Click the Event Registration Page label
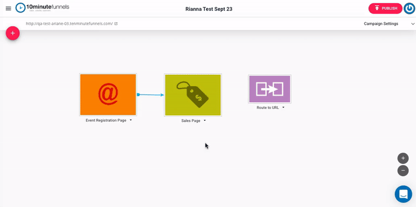Image resolution: width=416 pixels, height=207 pixels. pos(106,120)
